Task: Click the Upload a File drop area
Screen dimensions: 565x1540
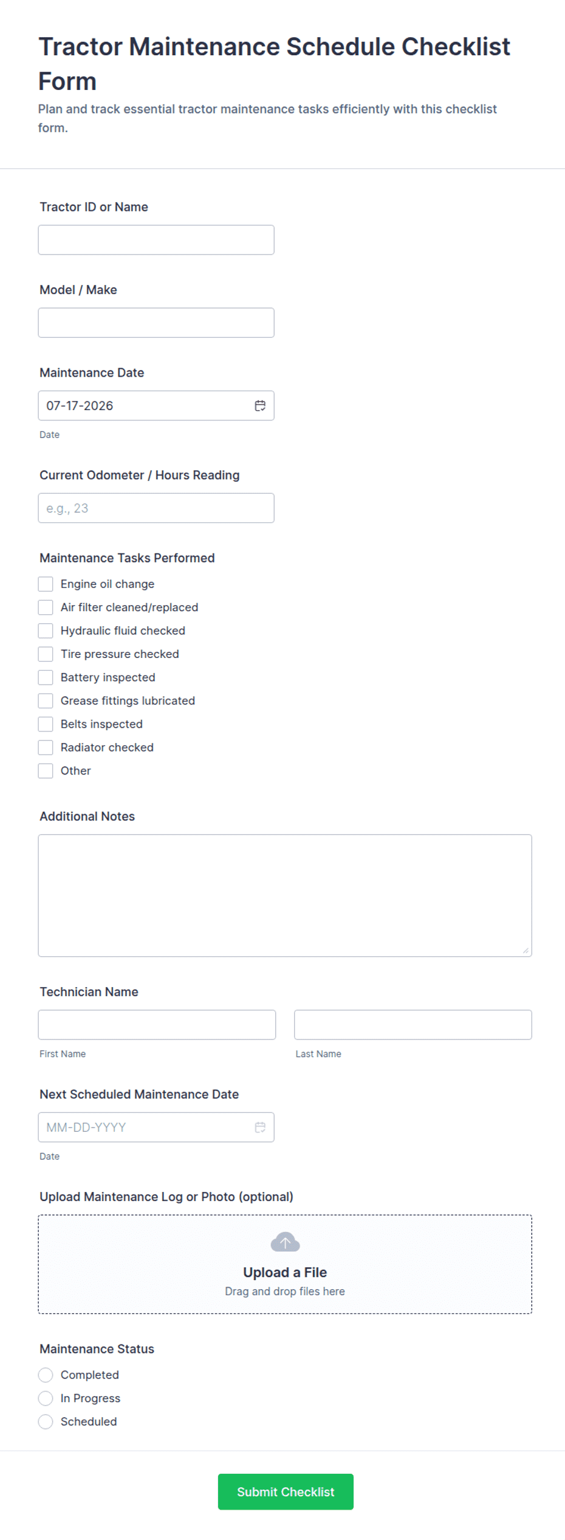Action: pyautogui.click(x=285, y=1265)
